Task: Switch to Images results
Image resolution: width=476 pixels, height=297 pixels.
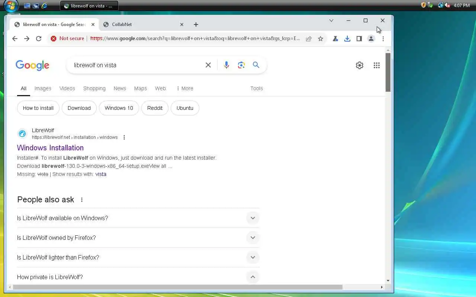Action: point(43,88)
